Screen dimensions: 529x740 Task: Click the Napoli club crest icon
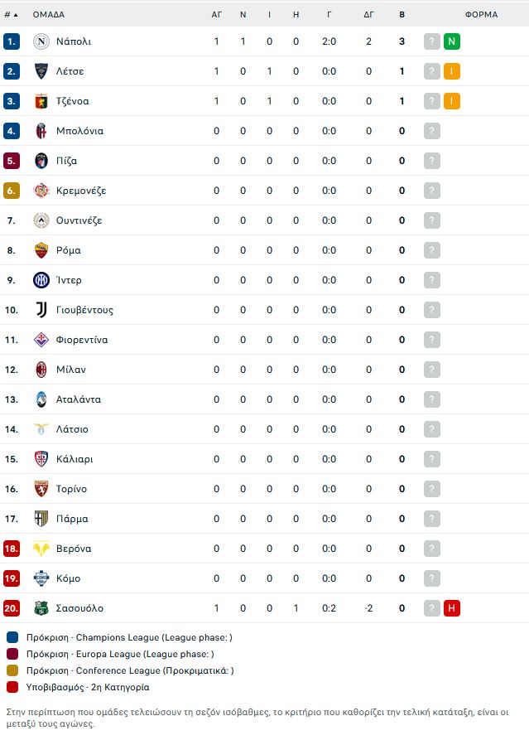click(41, 41)
